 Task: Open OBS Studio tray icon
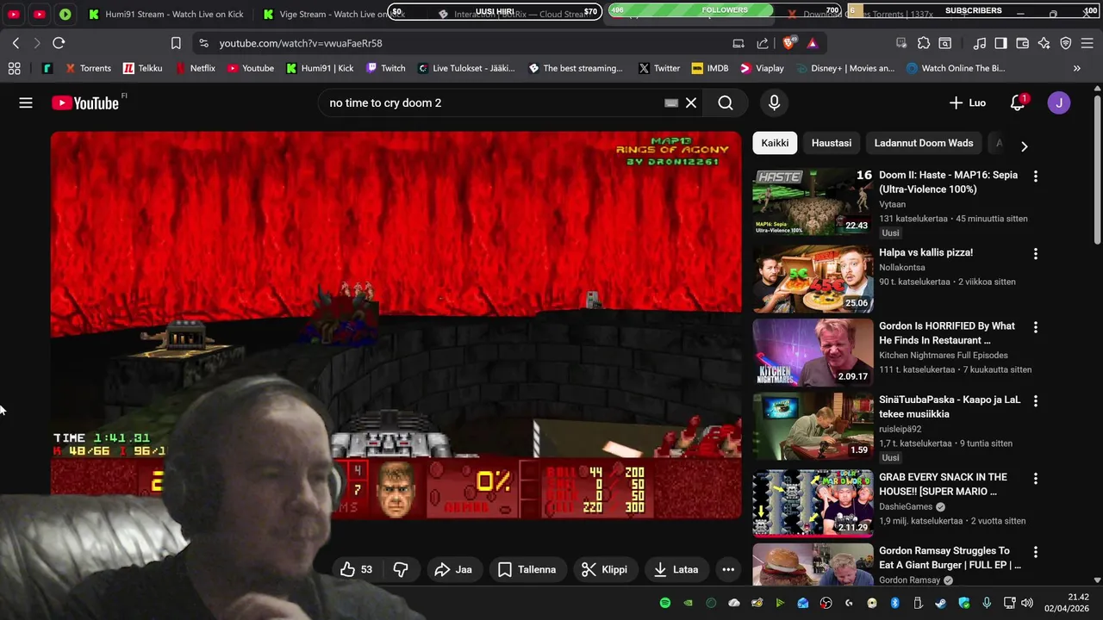click(x=826, y=603)
